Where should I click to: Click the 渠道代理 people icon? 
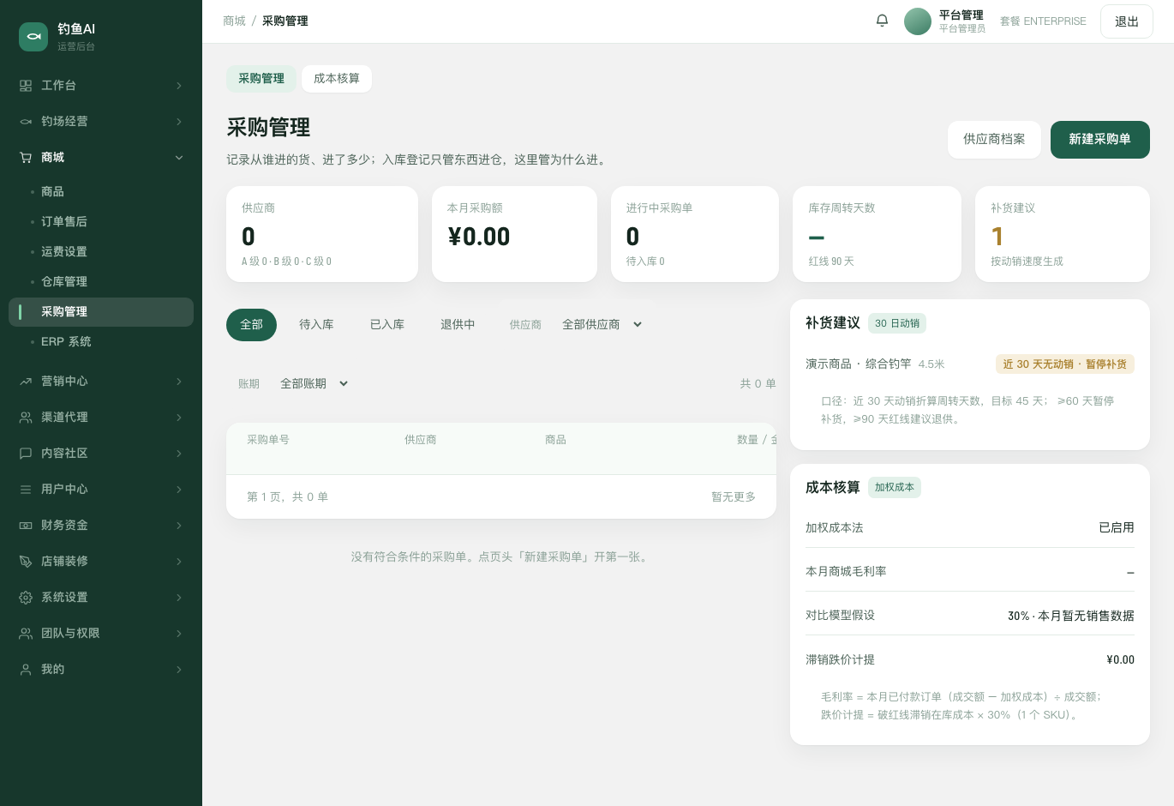[26, 418]
